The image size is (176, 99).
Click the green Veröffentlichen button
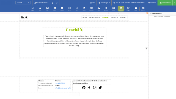165,3
